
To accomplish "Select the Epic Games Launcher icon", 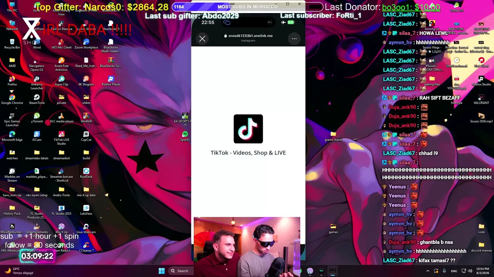I will (12, 119).
